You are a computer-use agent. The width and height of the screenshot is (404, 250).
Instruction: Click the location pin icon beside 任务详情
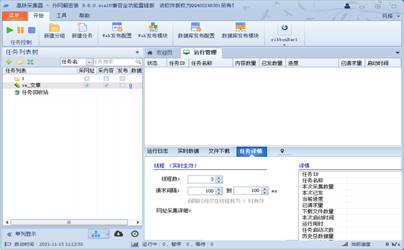click(x=282, y=151)
